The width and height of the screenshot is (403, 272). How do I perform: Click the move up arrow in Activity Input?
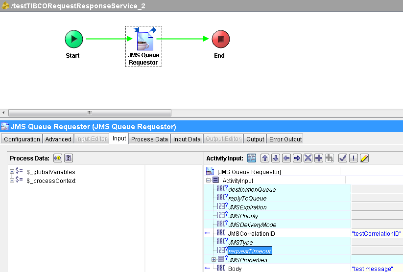pyautogui.click(x=265, y=158)
